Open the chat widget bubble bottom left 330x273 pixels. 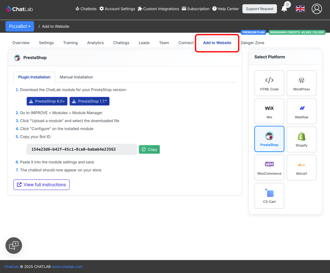pyautogui.click(x=13, y=245)
